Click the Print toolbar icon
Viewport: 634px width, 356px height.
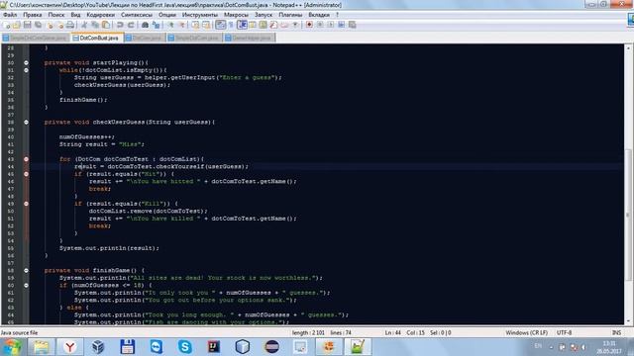[x=70, y=25]
